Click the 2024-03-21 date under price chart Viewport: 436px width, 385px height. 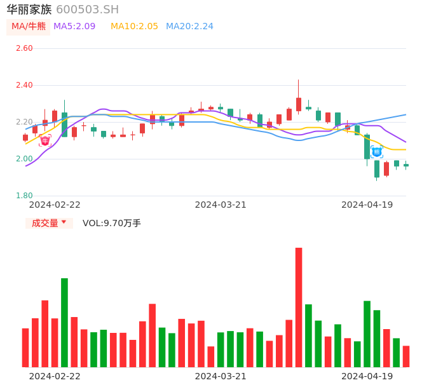pyautogui.click(x=221, y=205)
